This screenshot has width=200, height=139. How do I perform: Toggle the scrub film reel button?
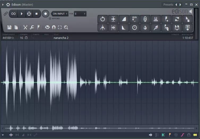pos(29,14)
